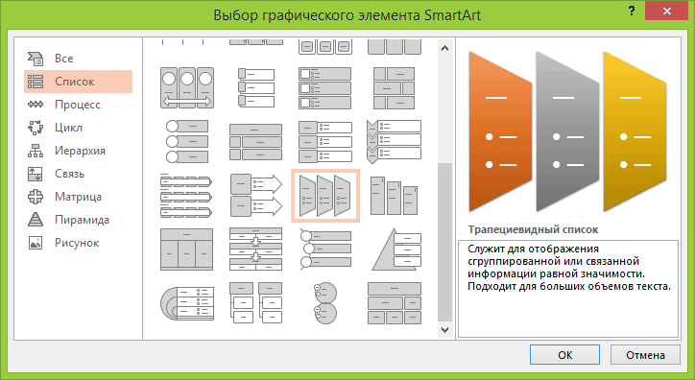This screenshot has height=380, width=695.
Task: Choose the two-column hierarchy list layout
Action: pos(255,303)
